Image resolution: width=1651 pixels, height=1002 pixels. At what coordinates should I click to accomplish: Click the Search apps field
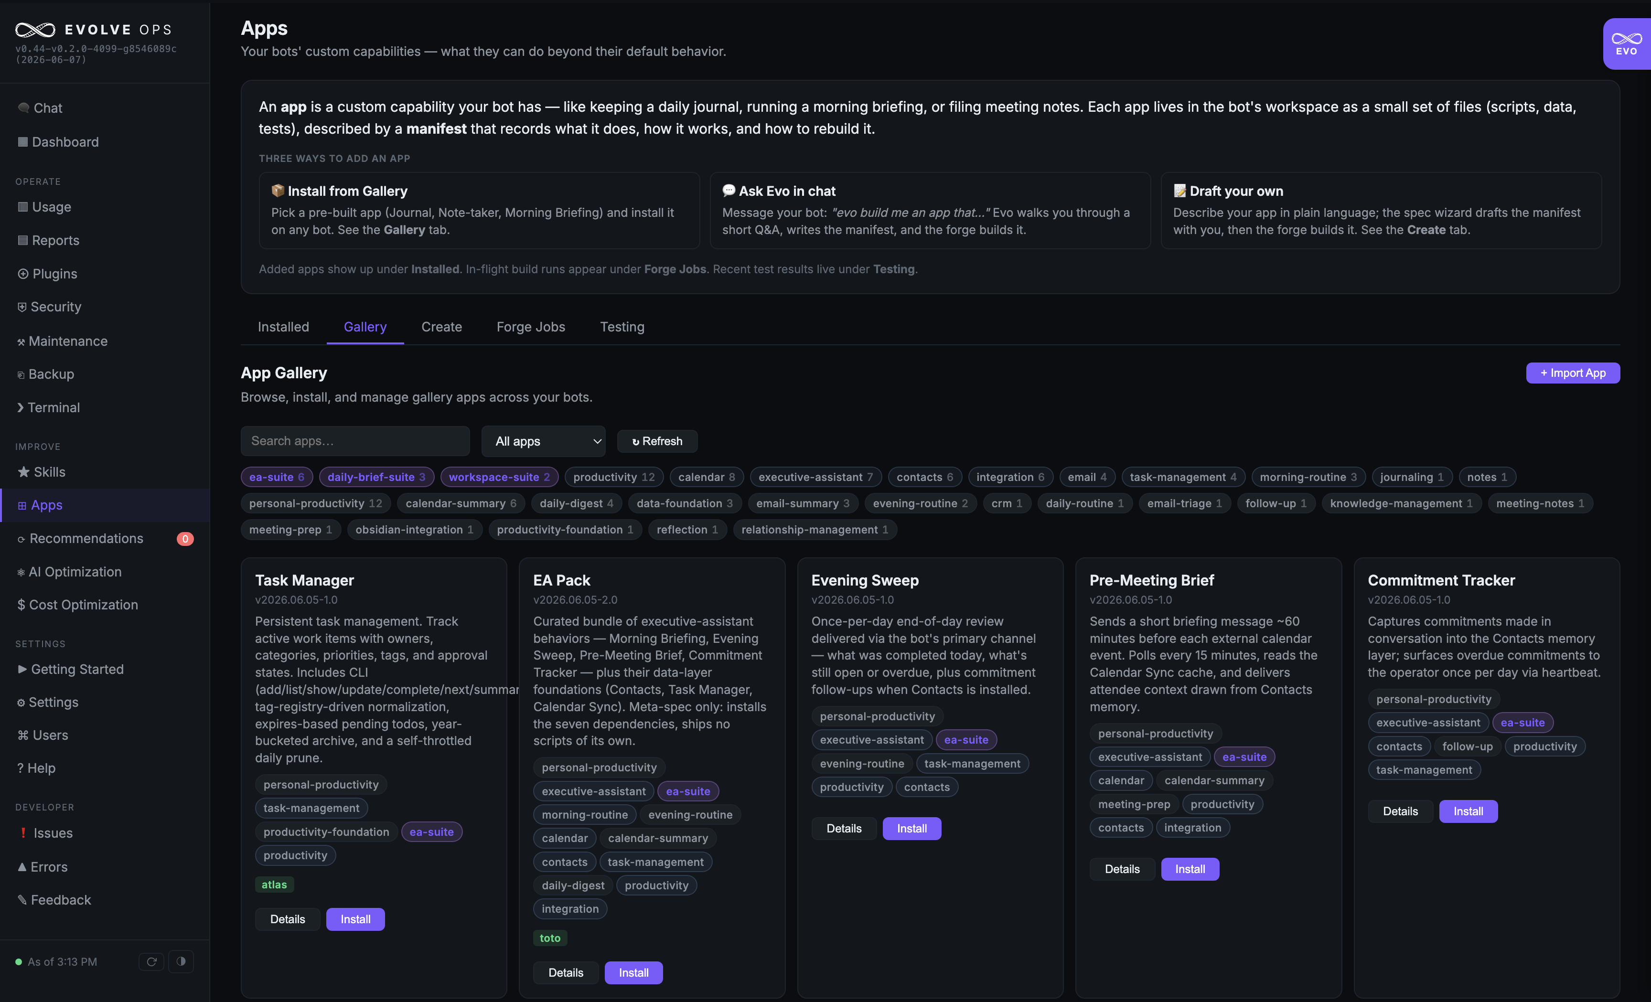point(355,441)
